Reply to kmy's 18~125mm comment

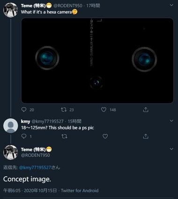pyautogui.click(x=24, y=136)
